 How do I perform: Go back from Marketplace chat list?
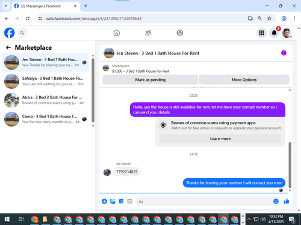coord(8,47)
